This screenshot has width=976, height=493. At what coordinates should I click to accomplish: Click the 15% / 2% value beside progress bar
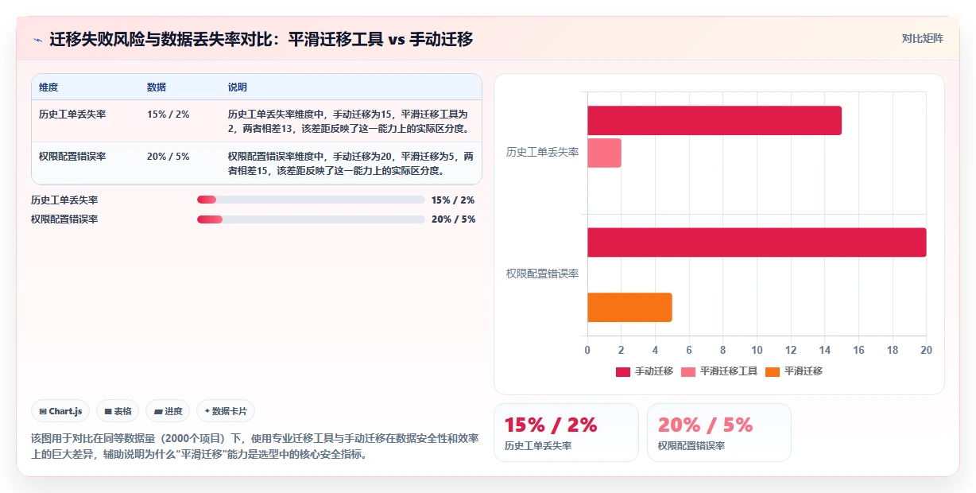click(453, 200)
